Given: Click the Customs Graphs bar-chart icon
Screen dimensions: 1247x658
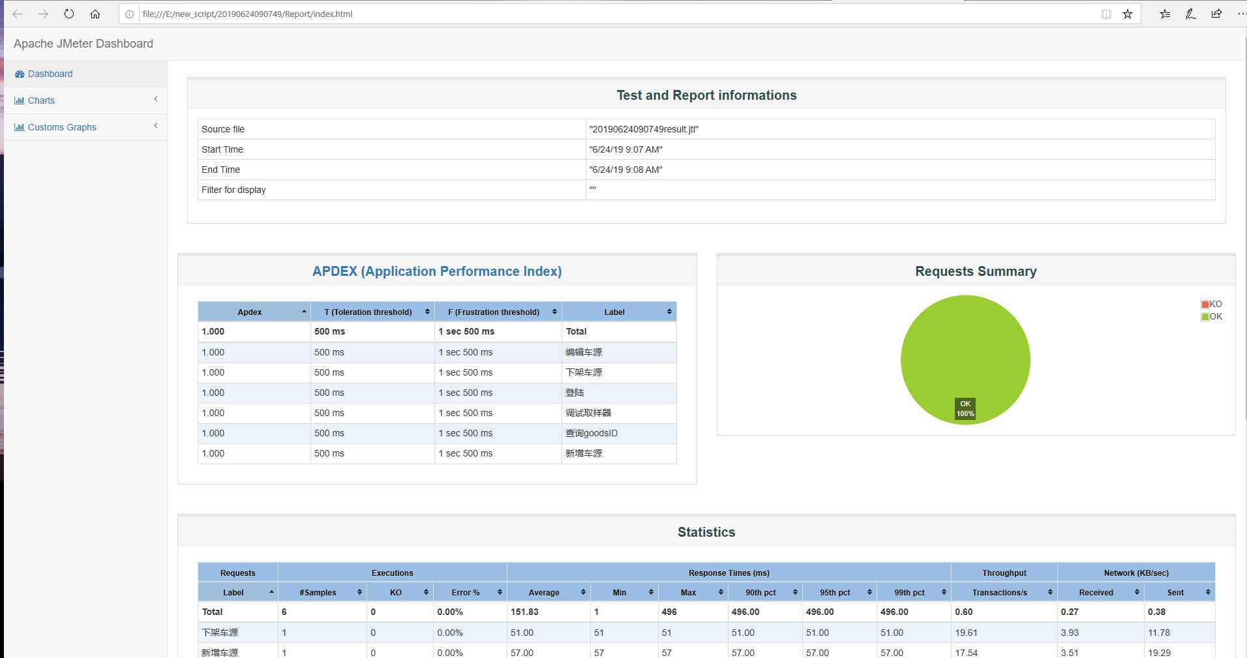Looking at the screenshot, I should (20, 127).
